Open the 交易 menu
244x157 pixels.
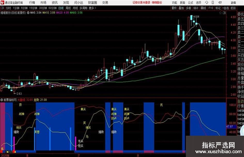pyautogui.click(x=105, y=3)
